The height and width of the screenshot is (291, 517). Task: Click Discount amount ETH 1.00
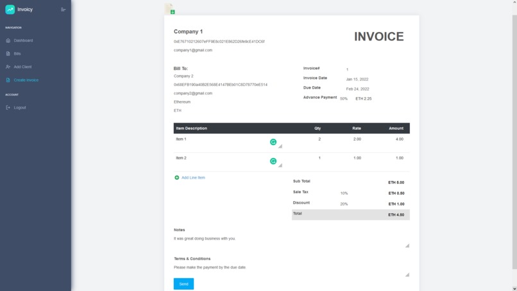[x=396, y=204]
